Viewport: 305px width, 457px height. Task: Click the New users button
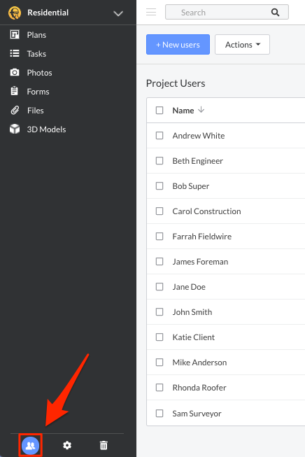pos(178,45)
